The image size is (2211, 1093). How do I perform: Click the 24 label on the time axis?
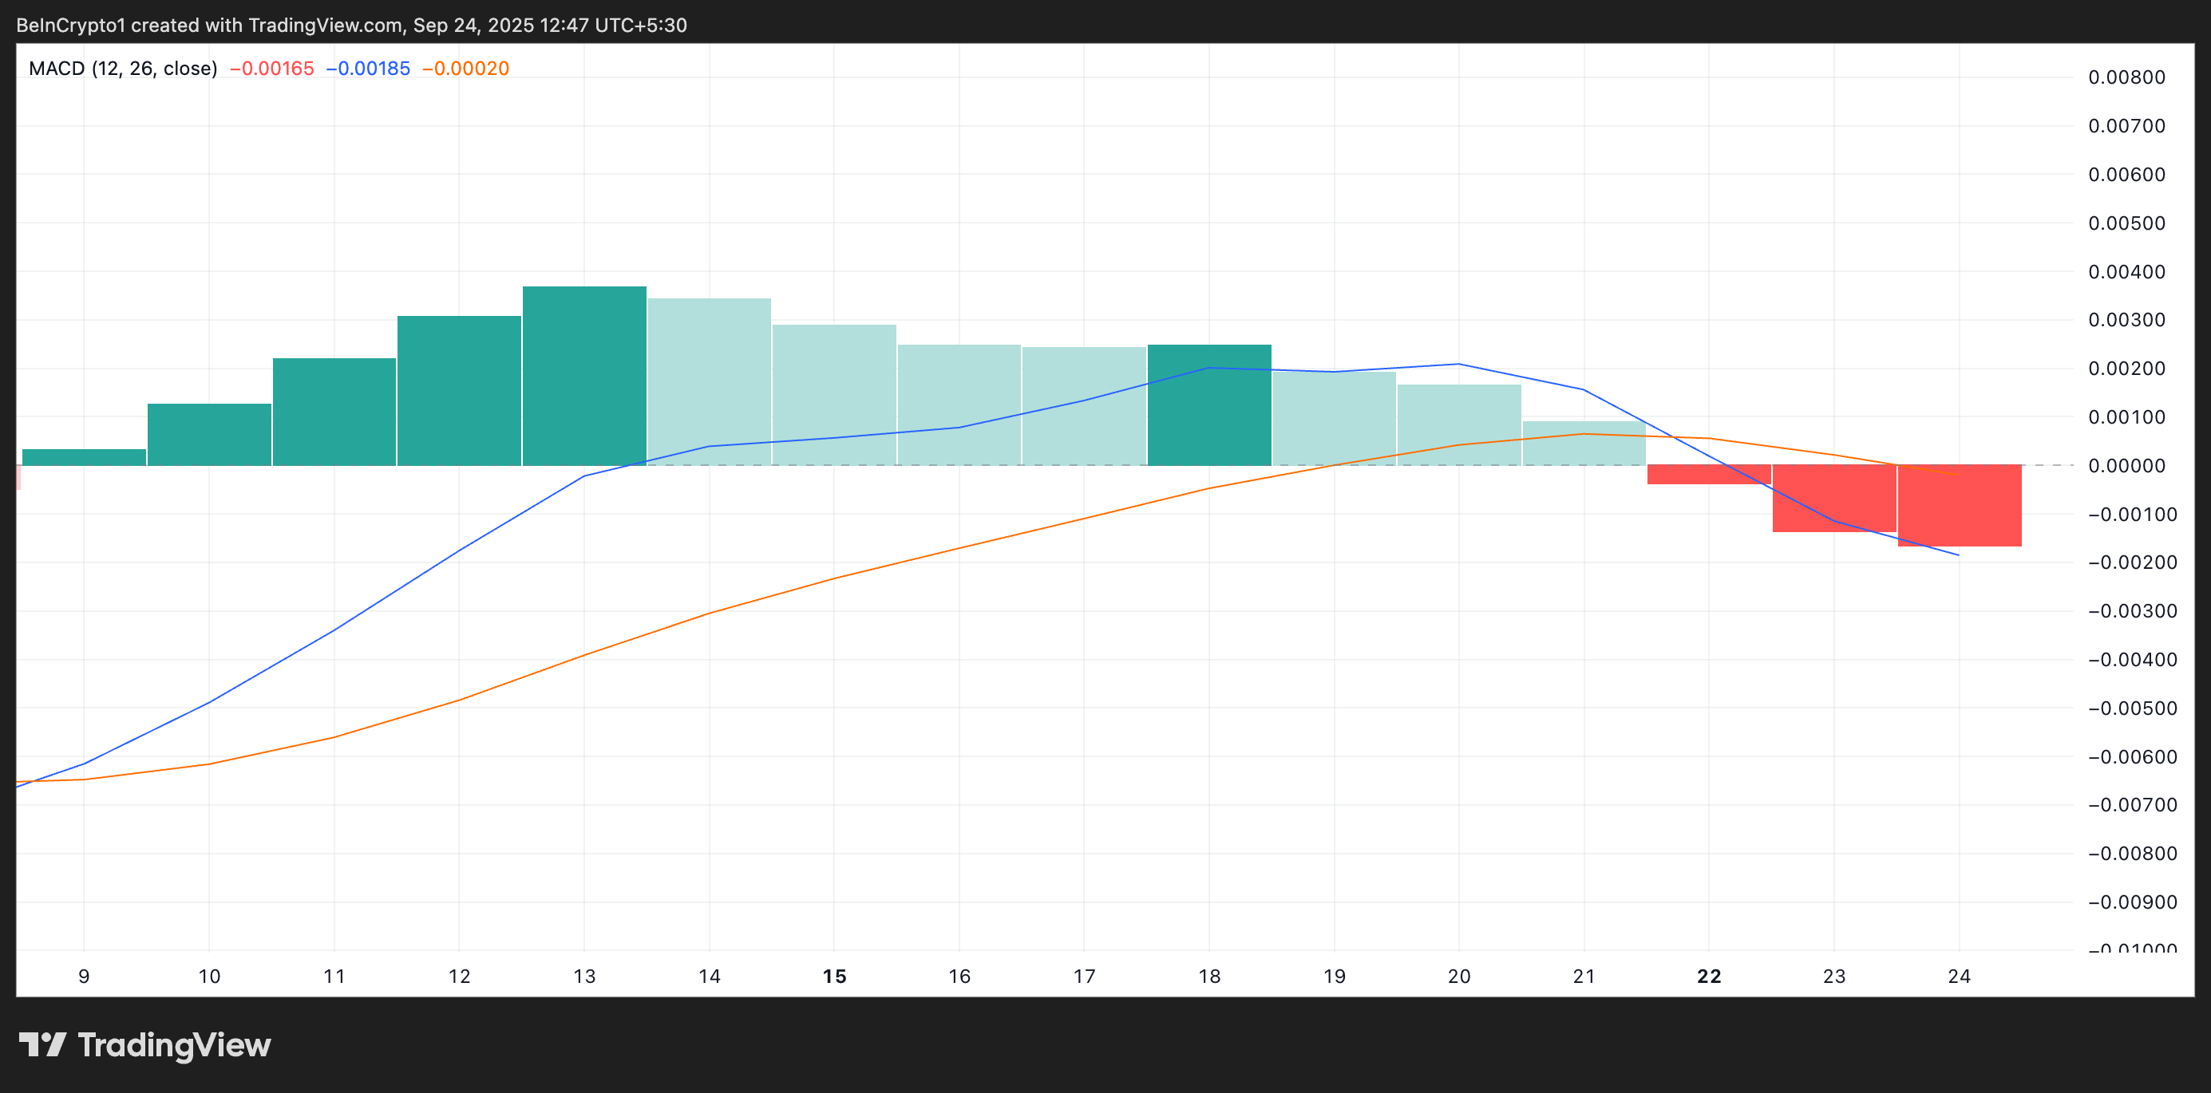[x=1960, y=977]
